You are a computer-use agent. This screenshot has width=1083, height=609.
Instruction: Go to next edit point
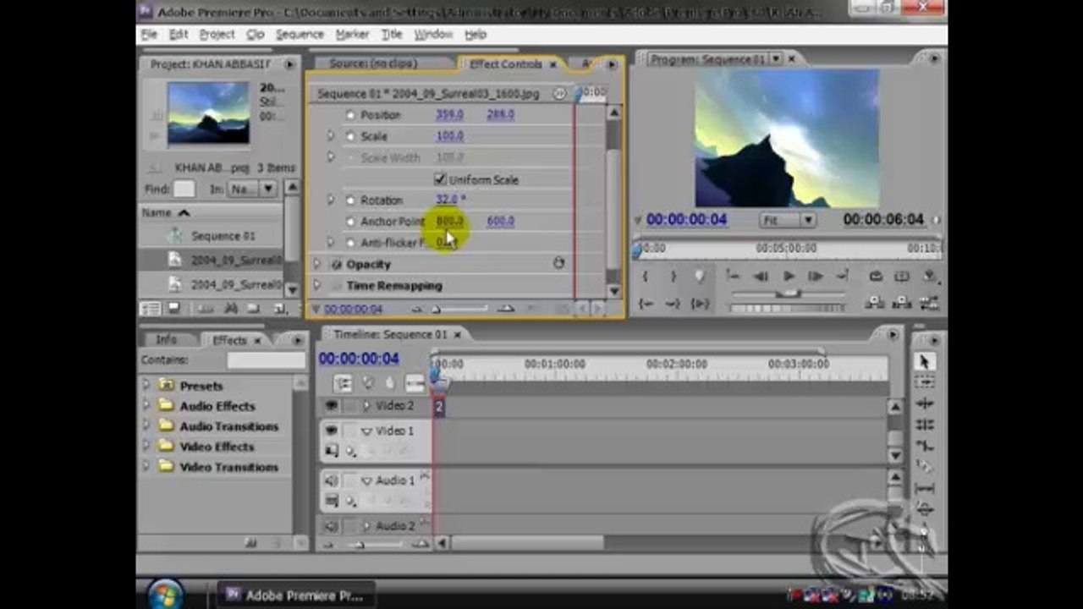[843, 276]
